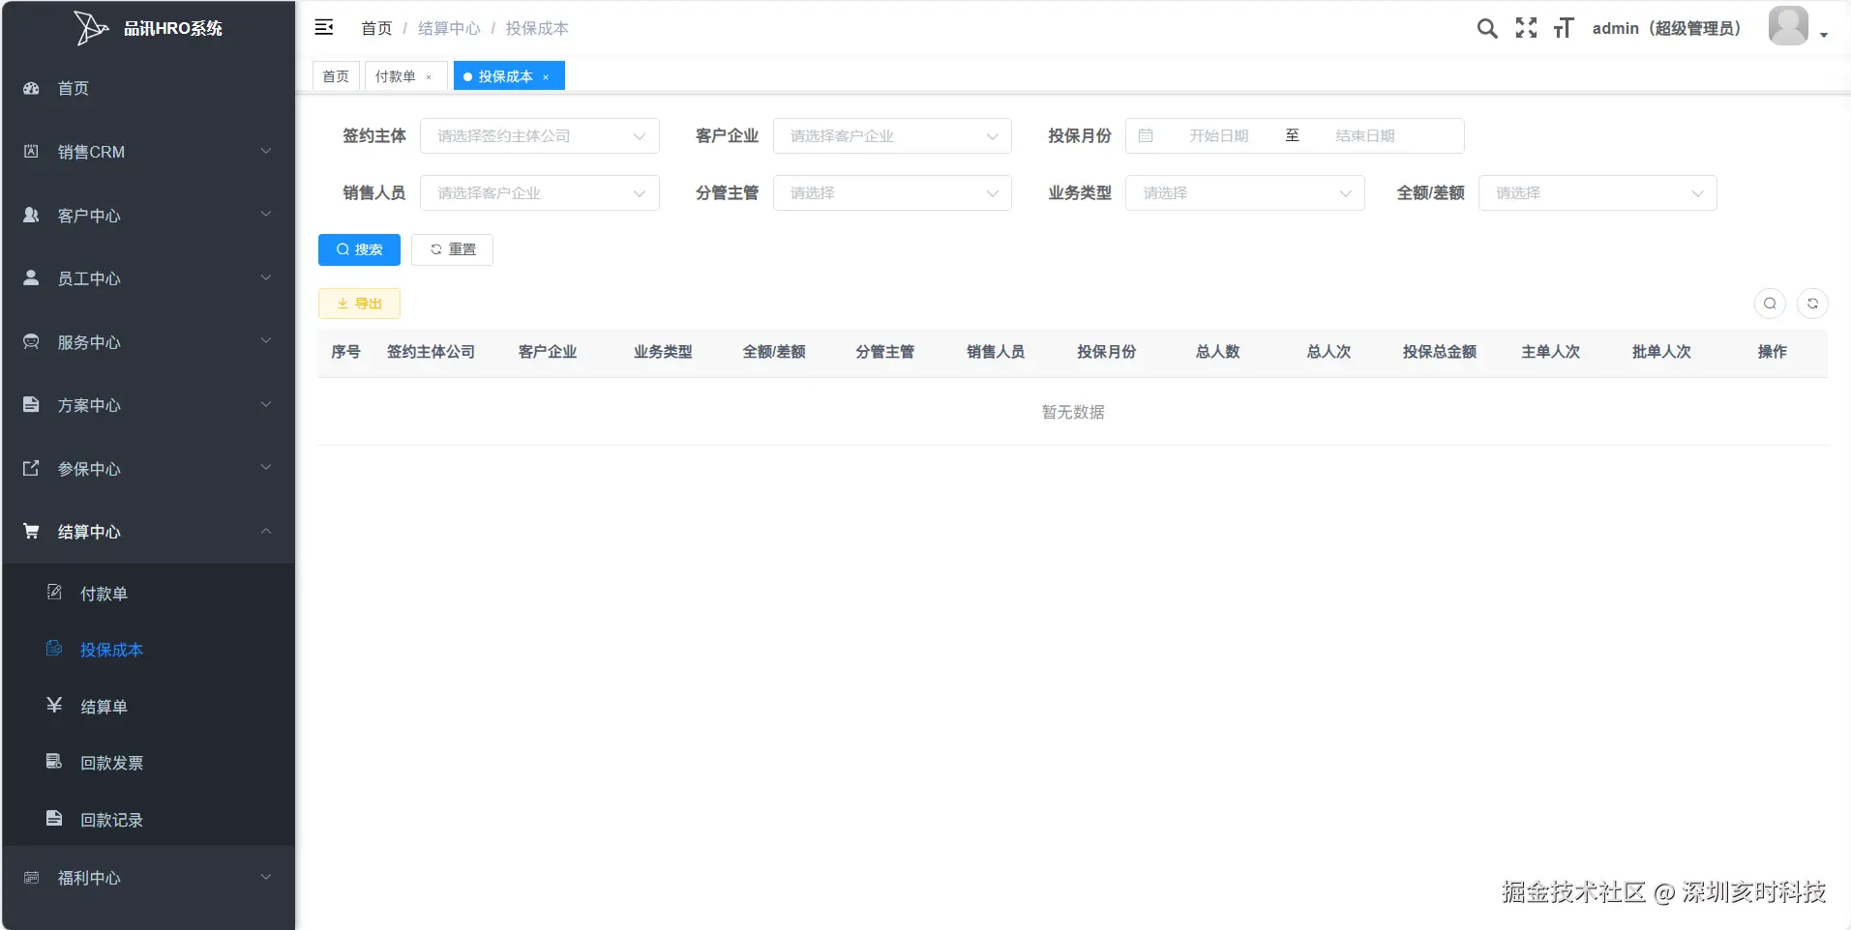Screen dimensions: 1851x930
Task: Open the 全额/差额 dropdown
Action: pyautogui.click(x=1597, y=193)
